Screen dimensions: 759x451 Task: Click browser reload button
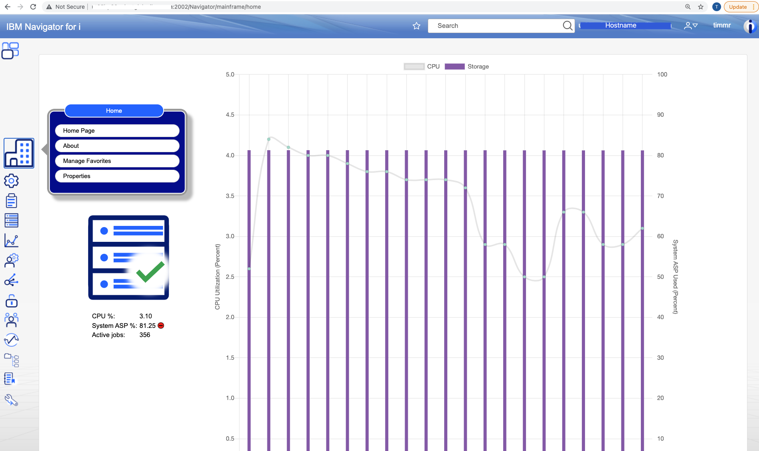pos(33,7)
